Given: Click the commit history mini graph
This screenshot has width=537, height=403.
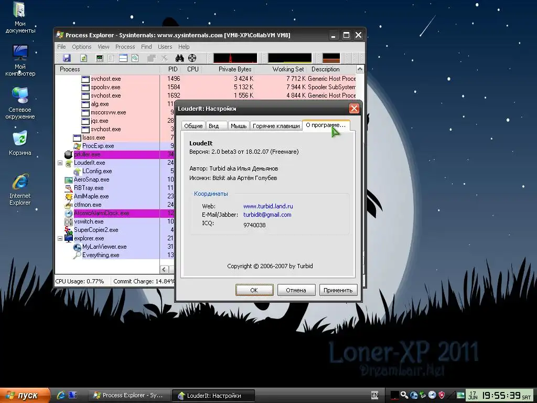Looking at the screenshot, I should (289, 58).
